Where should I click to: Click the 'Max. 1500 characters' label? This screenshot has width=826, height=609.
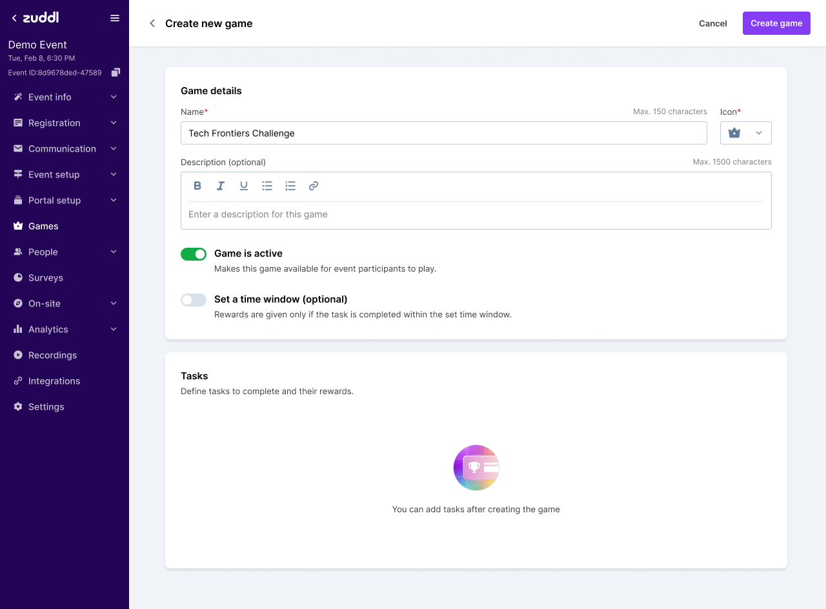click(732, 162)
